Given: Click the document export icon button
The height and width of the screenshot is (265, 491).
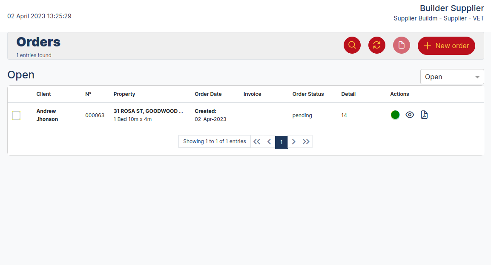Looking at the screenshot, I should [402, 45].
